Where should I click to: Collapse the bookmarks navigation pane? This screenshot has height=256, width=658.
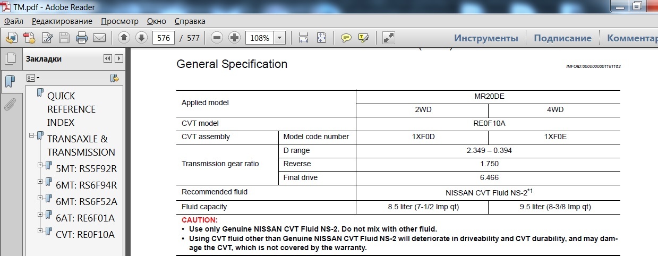108,59
